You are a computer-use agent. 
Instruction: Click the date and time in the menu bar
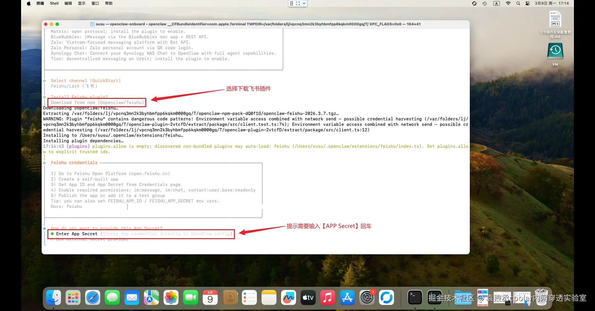[x=552, y=3]
